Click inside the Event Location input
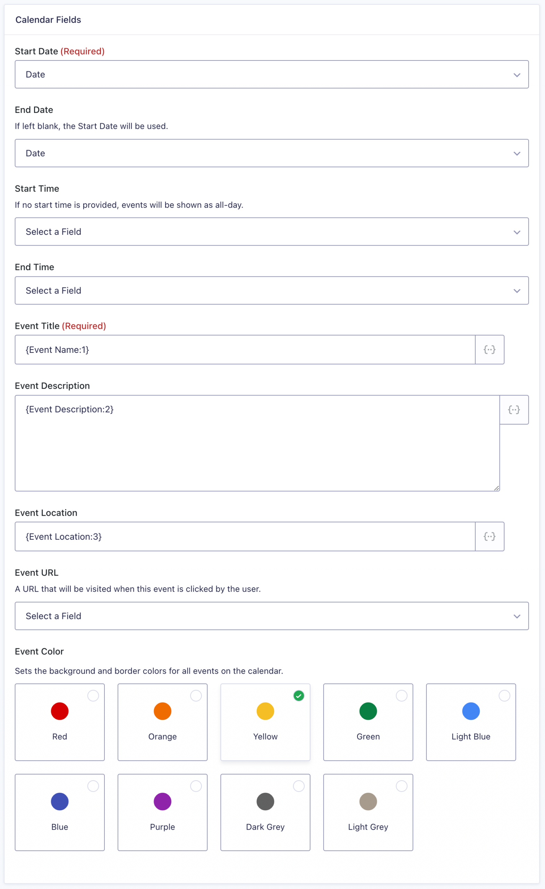 [x=216, y=537]
